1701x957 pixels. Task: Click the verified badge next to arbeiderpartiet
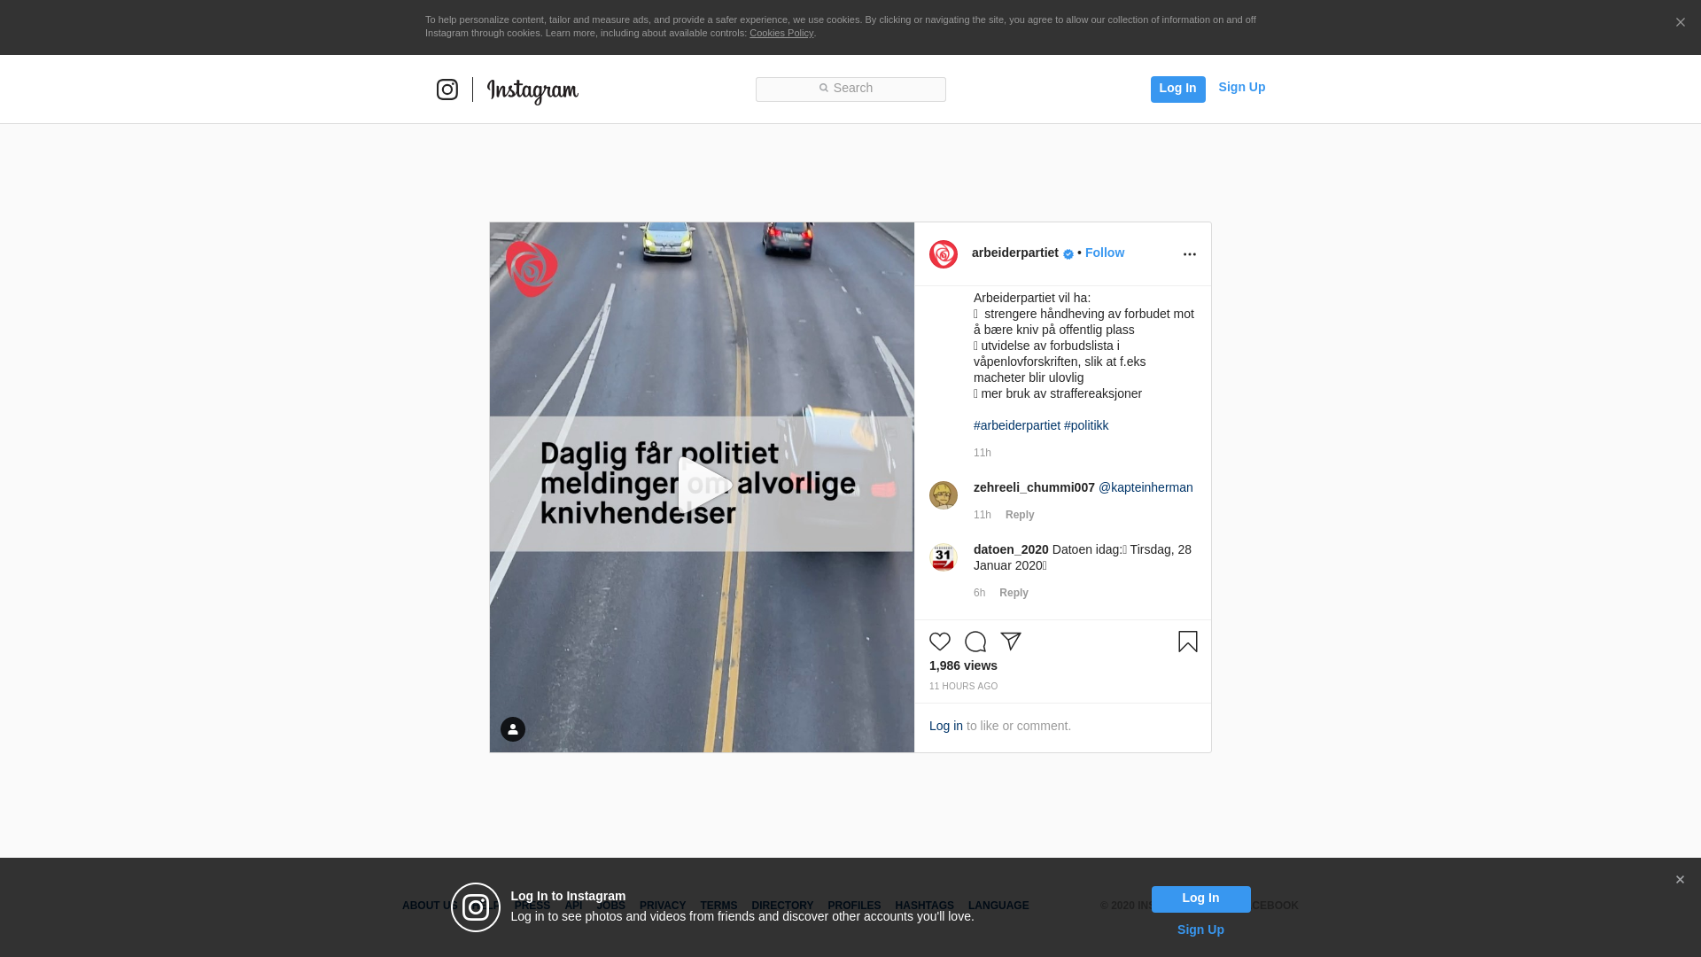tap(1068, 254)
